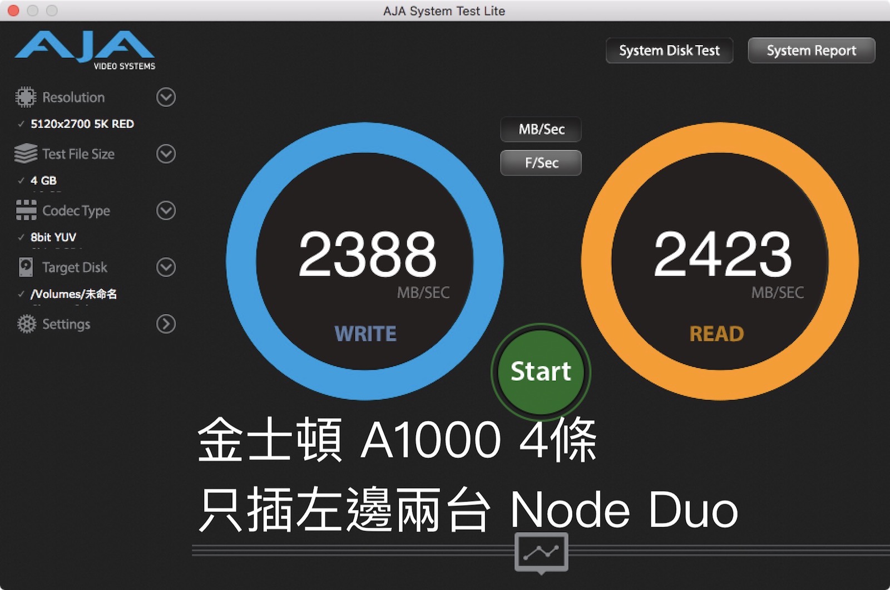Open the graph view chart icon
890x590 pixels.
(x=541, y=552)
